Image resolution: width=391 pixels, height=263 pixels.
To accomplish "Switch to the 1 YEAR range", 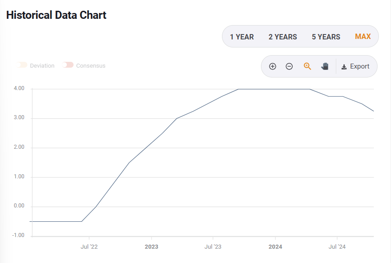I will tap(242, 37).
